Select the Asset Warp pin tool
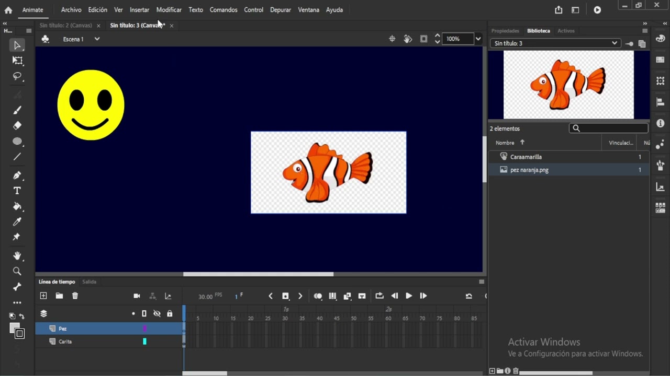This screenshot has height=376, width=670. point(17,237)
